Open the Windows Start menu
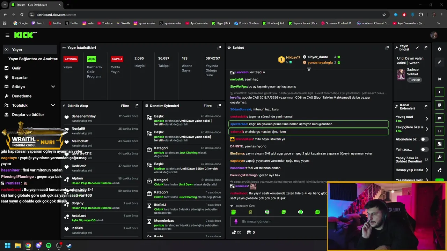 7,245
